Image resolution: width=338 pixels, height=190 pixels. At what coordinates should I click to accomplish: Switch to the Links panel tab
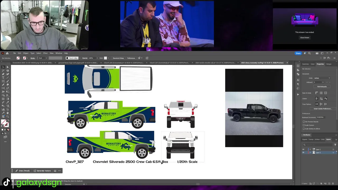[323, 139]
